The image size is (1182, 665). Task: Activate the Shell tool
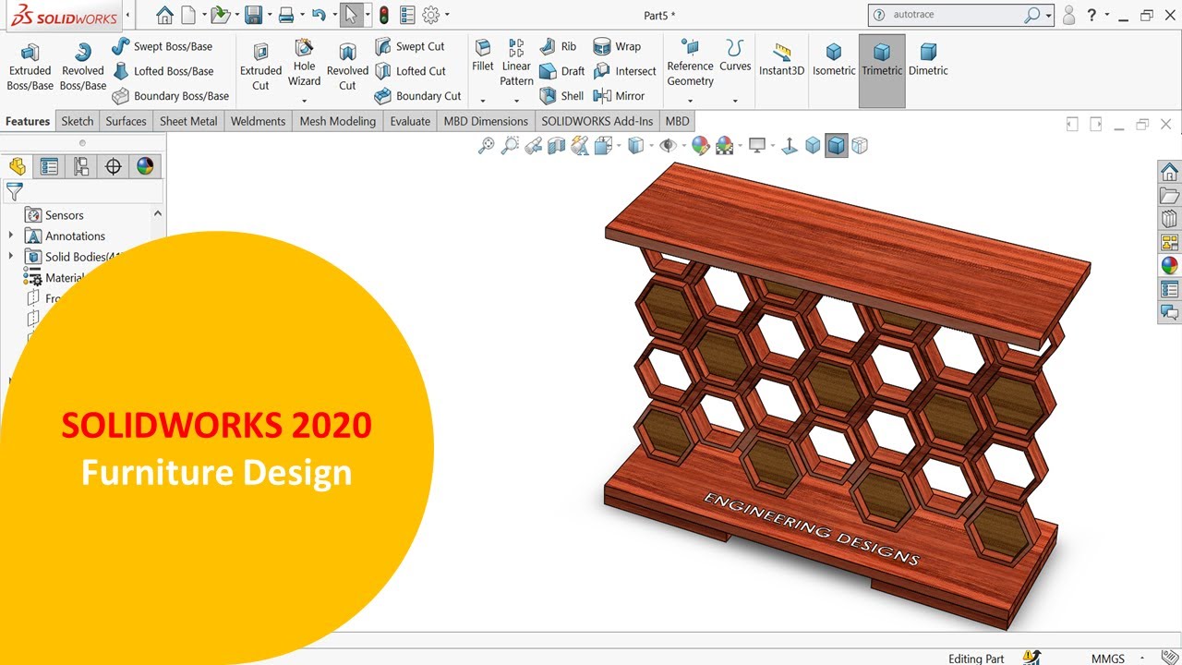(561, 96)
